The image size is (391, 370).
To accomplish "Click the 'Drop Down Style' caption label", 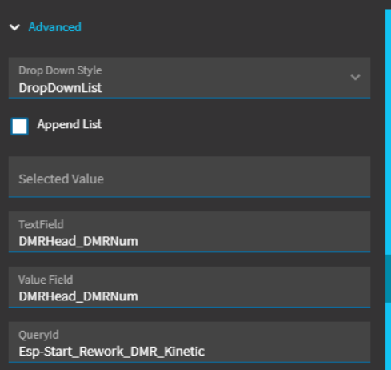I will point(60,70).
